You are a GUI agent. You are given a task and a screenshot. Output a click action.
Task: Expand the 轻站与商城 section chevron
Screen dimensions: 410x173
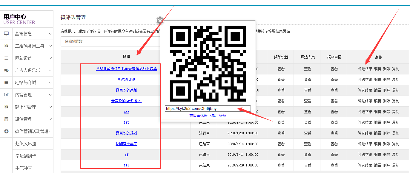50,82
